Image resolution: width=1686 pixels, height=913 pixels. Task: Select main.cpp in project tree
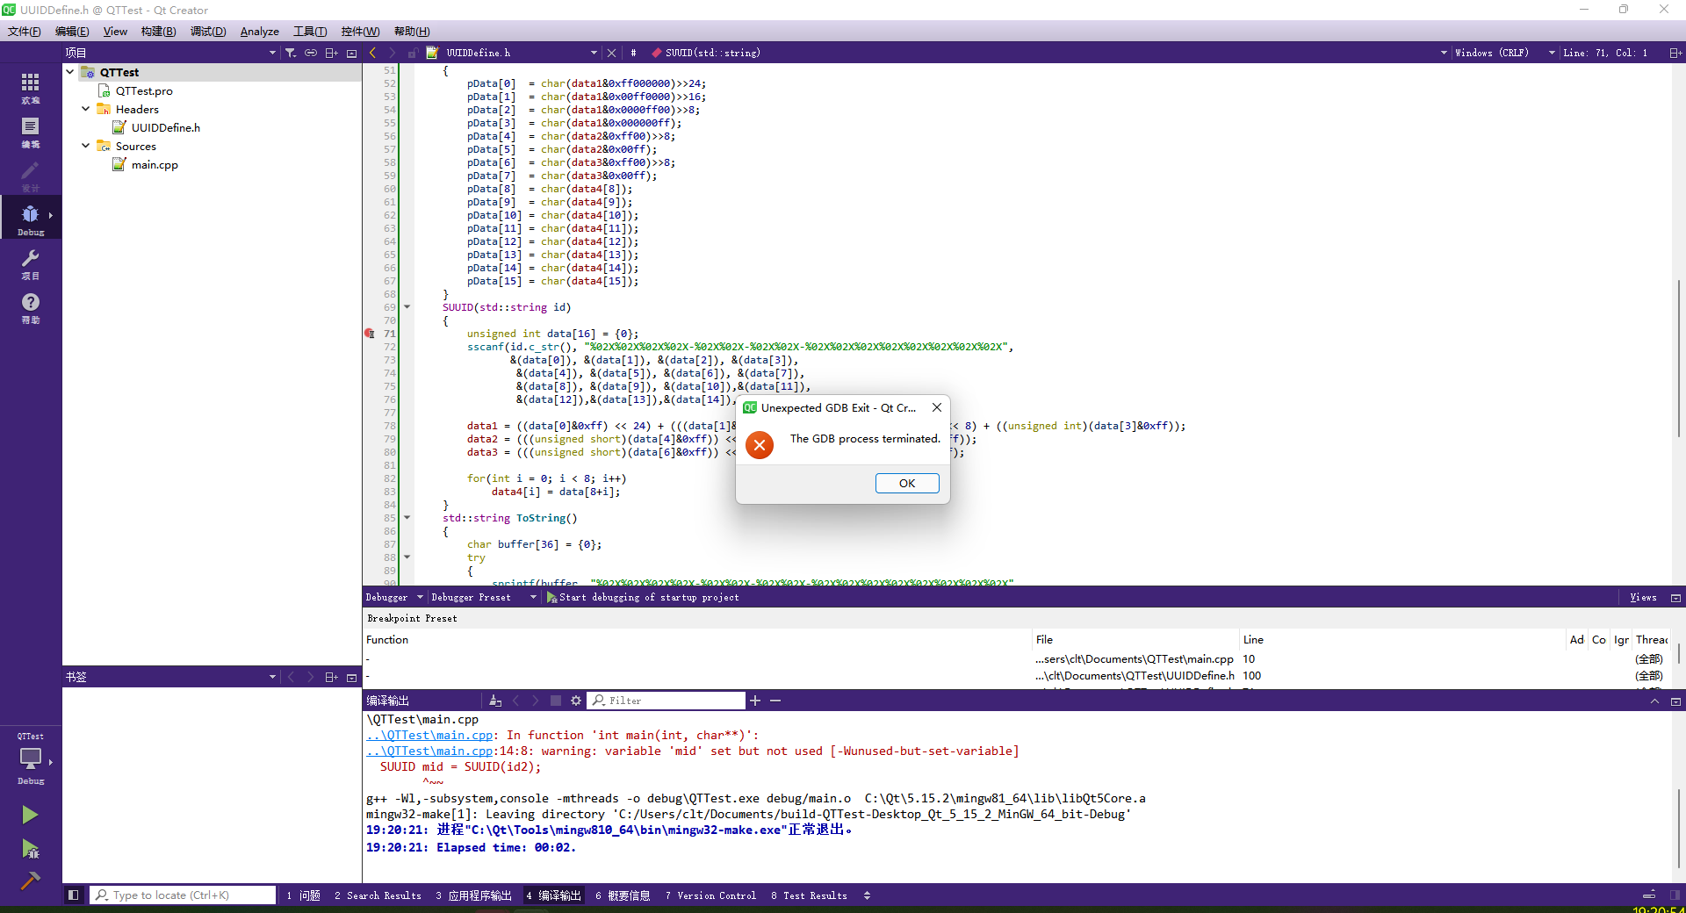click(155, 164)
